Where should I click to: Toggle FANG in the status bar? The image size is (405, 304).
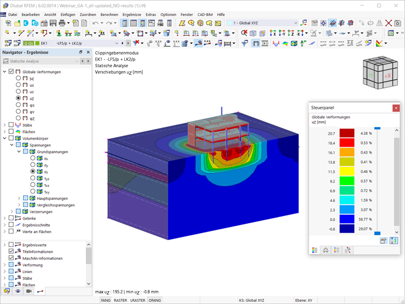[106, 300]
